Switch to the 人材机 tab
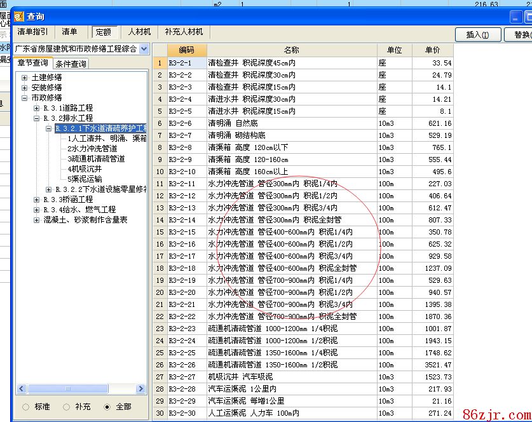This screenshot has height=422, width=532. click(139, 32)
